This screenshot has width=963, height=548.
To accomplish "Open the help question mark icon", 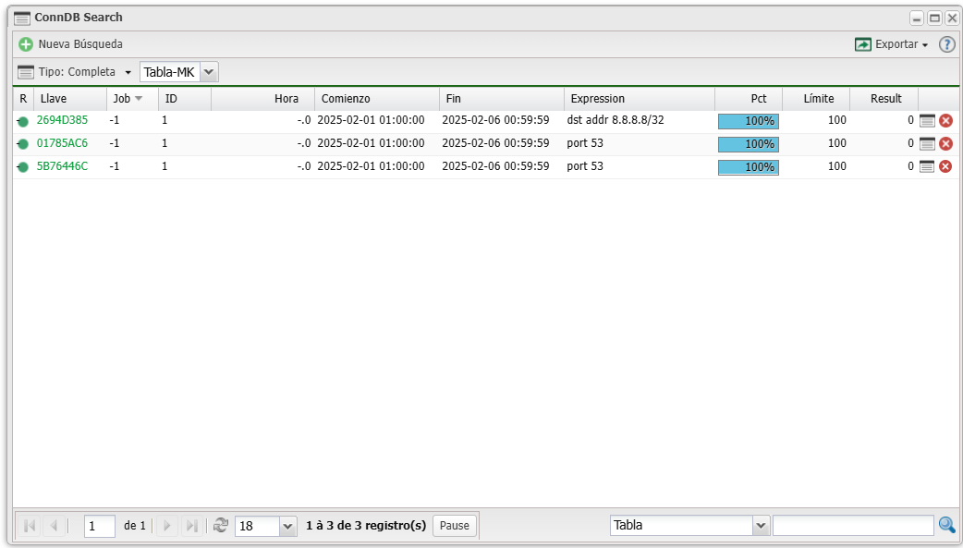I will tap(947, 44).
